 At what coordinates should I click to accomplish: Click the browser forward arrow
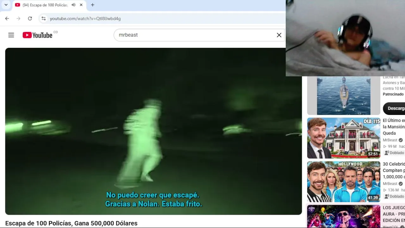tap(18, 19)
